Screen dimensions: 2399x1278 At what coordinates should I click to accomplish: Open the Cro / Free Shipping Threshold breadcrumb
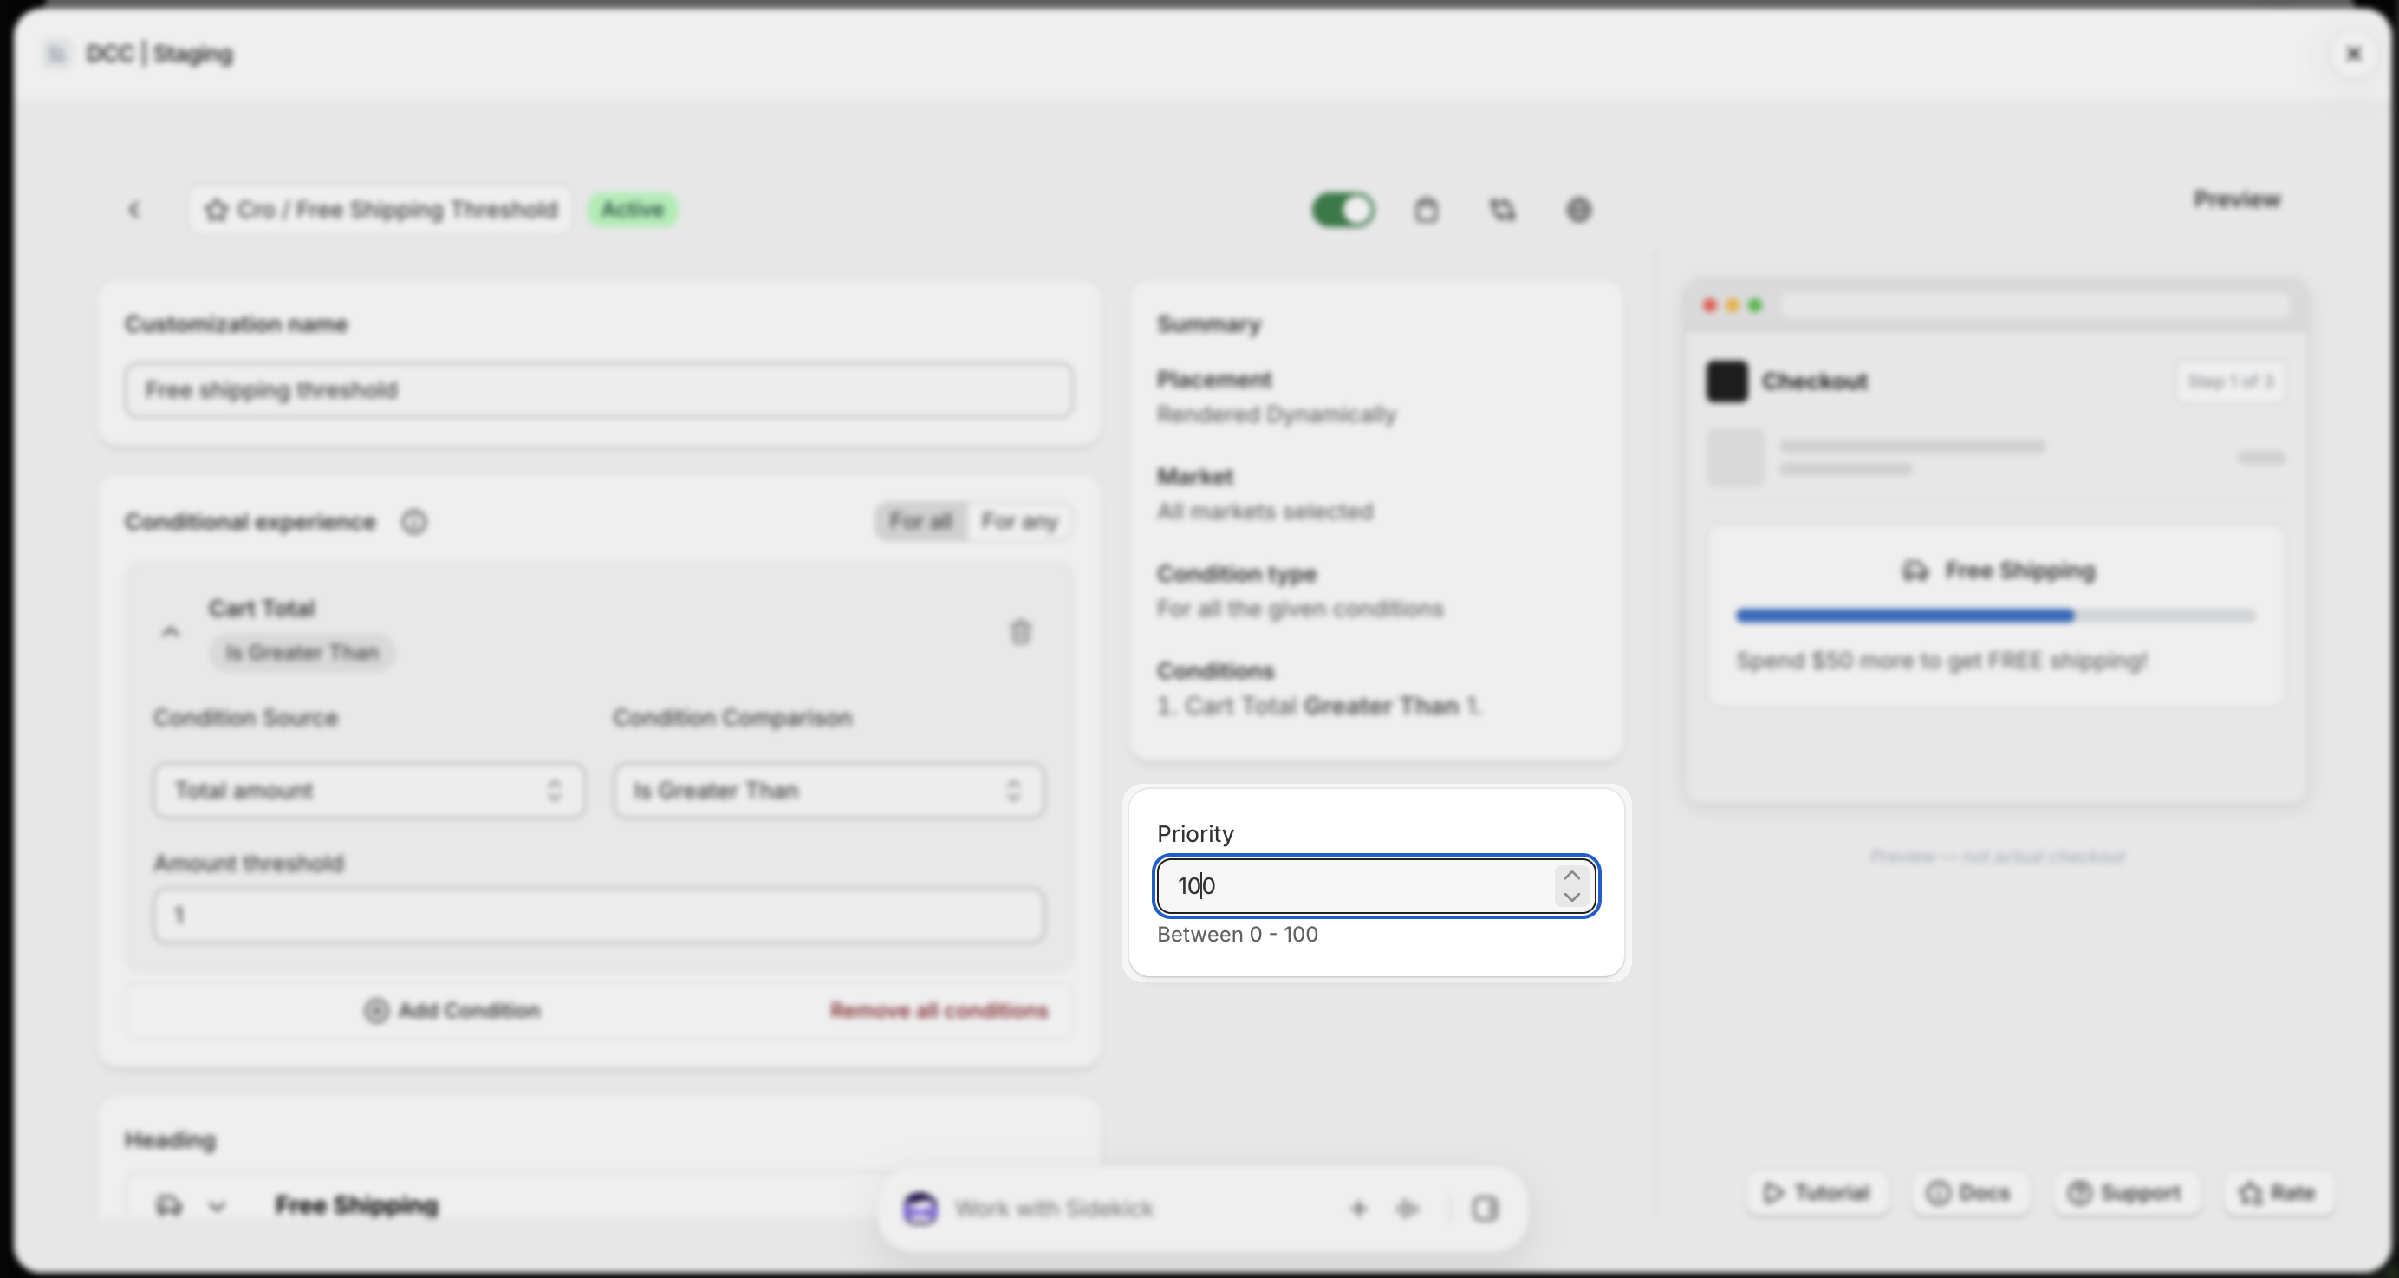pyautogui.click(x=380, y=210)
